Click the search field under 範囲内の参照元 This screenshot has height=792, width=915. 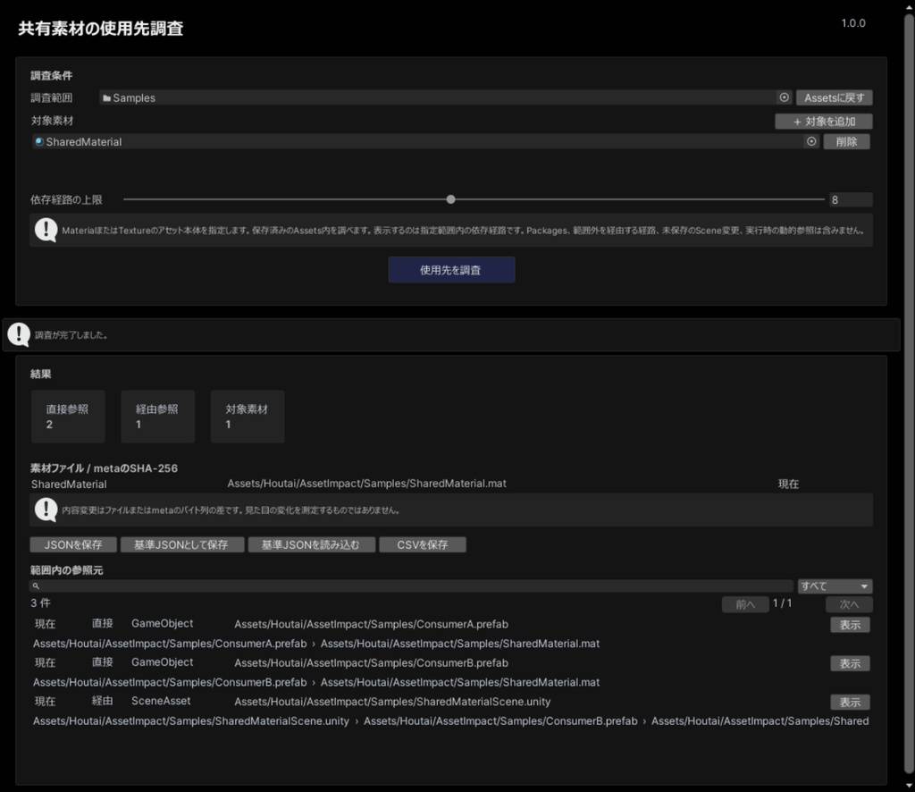coord(411,586)
